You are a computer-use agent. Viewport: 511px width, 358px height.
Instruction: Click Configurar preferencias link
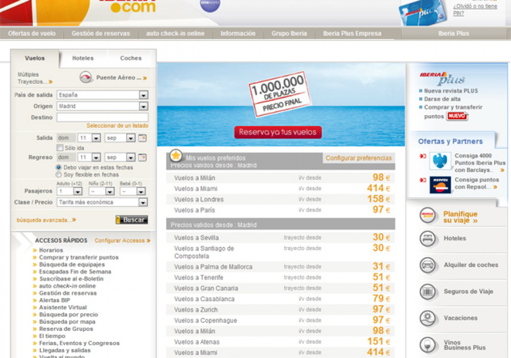coord(359,158)
